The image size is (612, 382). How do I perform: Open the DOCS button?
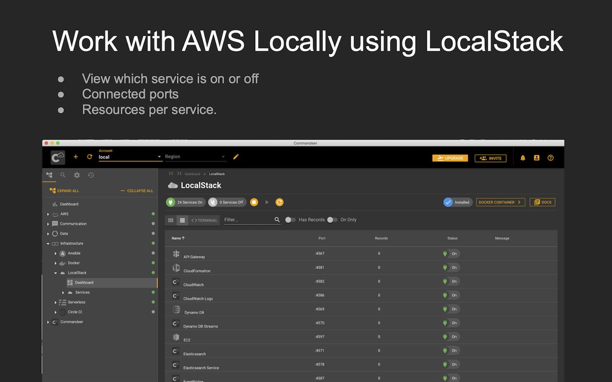[542, 202]
